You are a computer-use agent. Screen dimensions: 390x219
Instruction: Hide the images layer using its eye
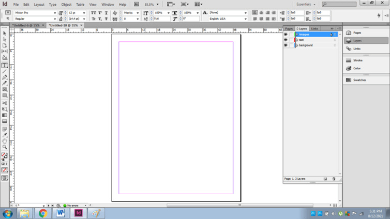[286, 35]
